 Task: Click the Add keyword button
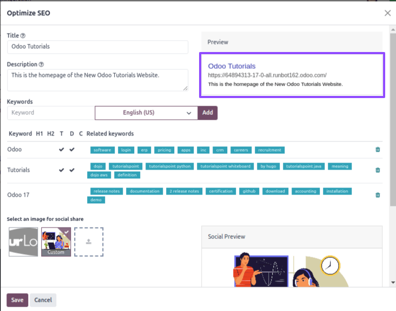[207, 113]
